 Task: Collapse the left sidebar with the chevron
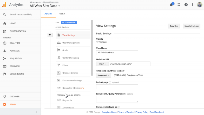pos(36,112)
